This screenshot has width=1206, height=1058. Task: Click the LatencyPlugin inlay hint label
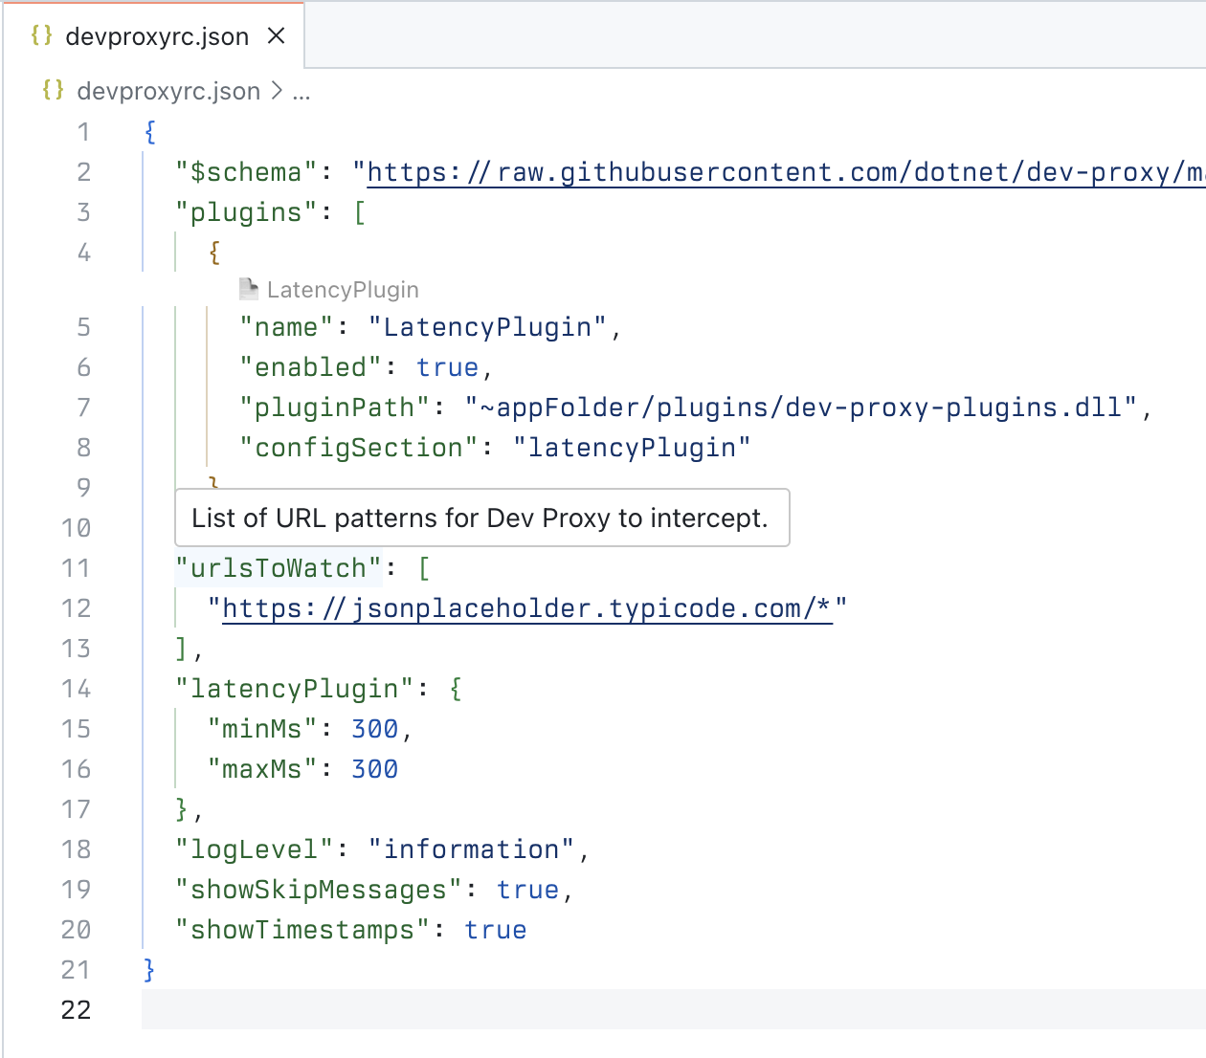point(343,288)
